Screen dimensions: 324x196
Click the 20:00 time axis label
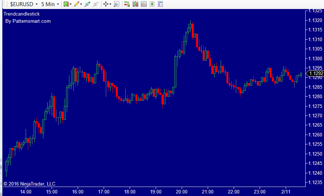pos(182,192)
